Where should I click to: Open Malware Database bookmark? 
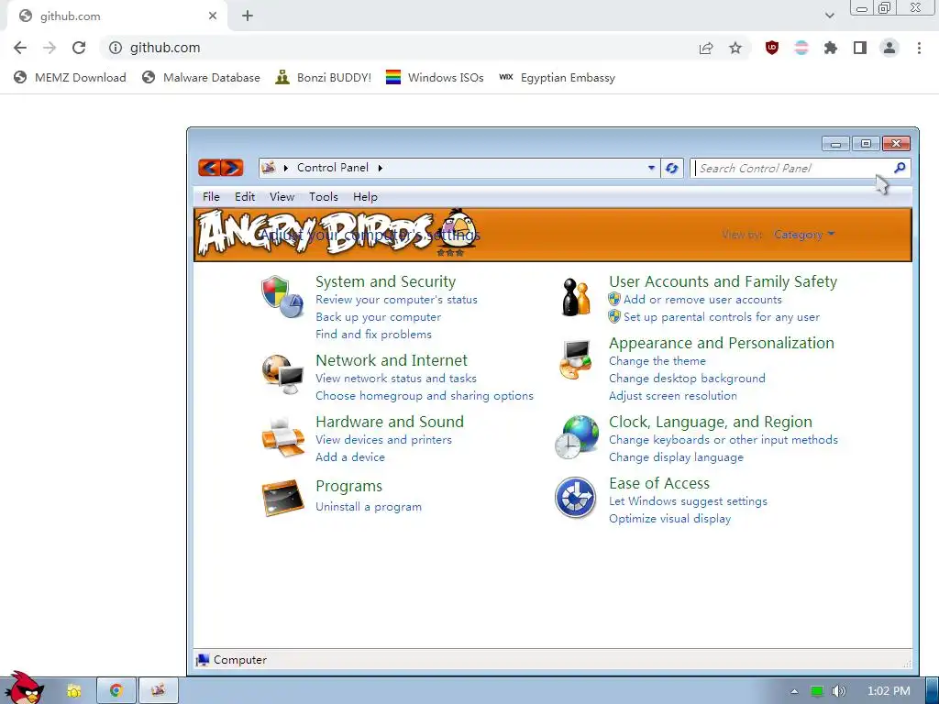point(201,77)
